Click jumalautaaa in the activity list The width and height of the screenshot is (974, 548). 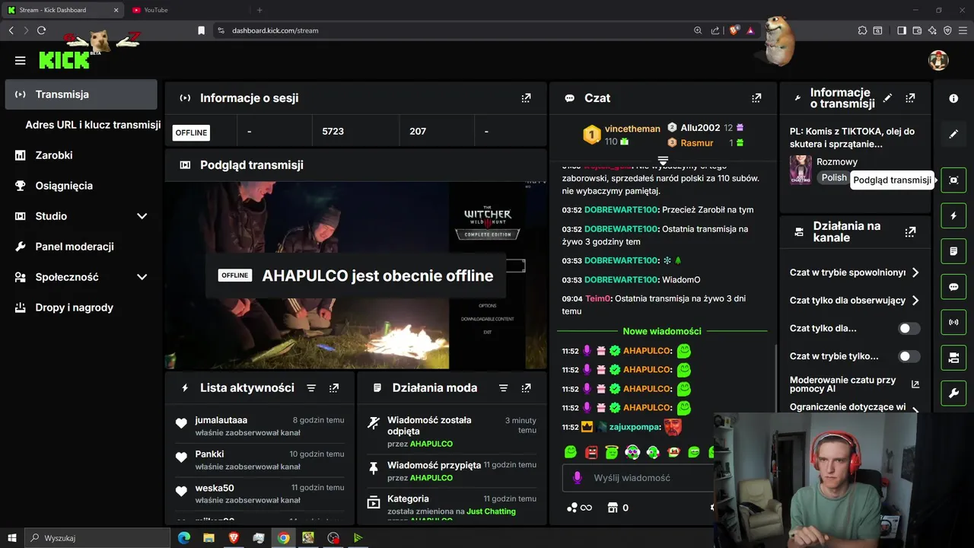[221, 420]
